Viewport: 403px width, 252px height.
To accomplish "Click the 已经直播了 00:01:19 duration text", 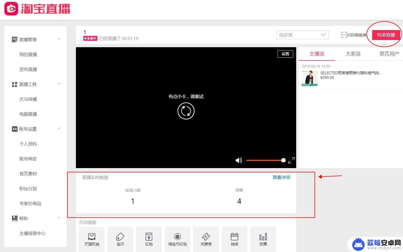I will coord(119,39).
